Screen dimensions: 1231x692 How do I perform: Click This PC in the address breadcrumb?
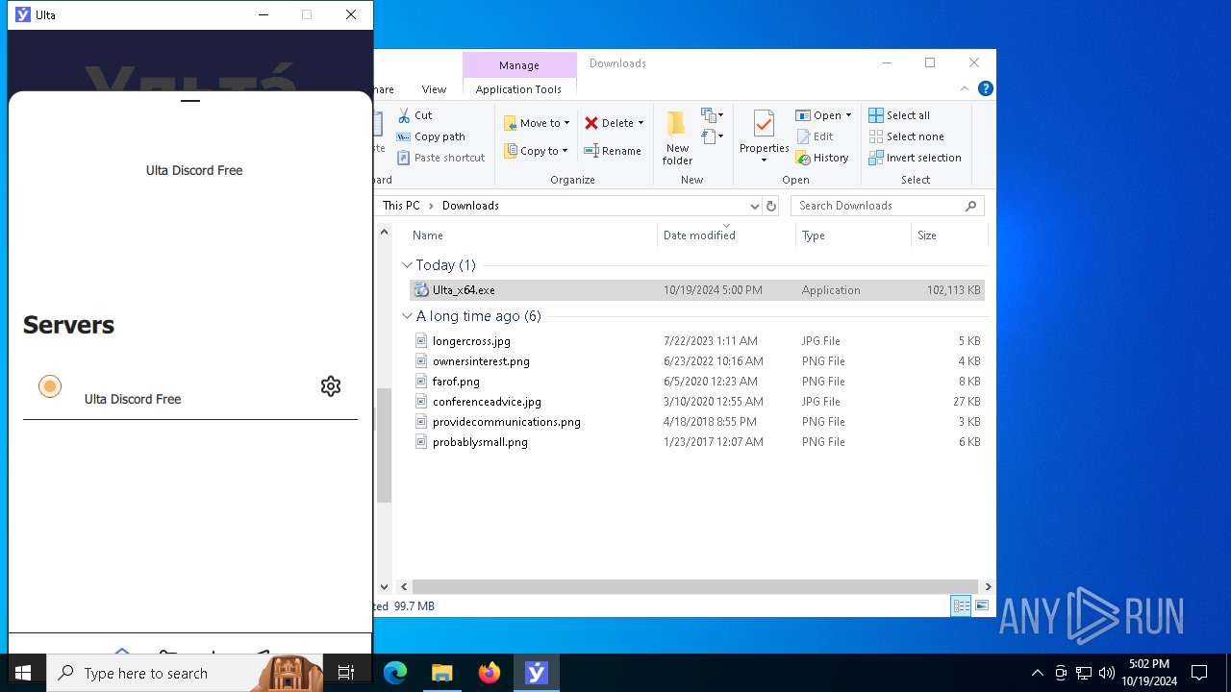(401, 206)
